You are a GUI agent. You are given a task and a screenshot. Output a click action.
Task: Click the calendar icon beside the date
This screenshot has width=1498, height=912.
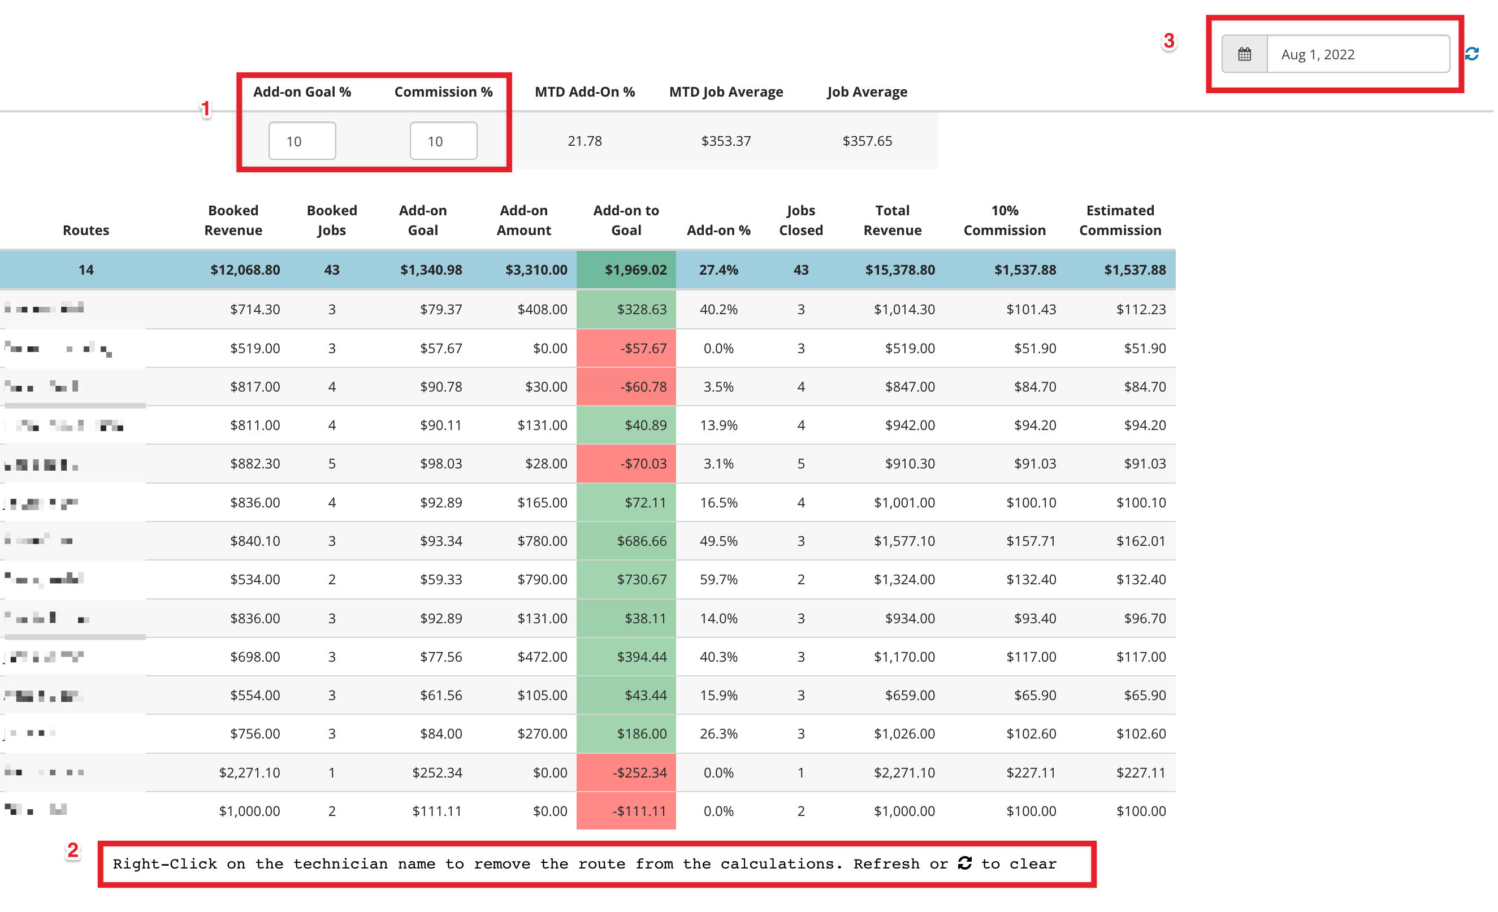tap(1244, 54)
